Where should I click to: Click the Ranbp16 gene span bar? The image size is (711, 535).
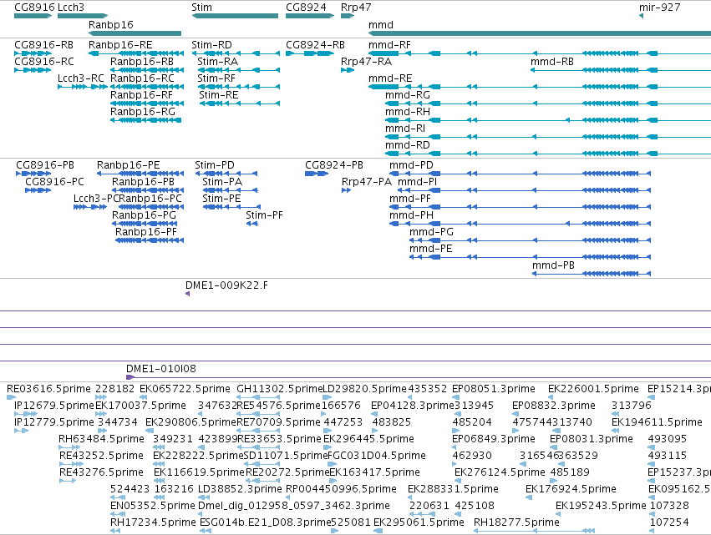click(x=135, y=33)
